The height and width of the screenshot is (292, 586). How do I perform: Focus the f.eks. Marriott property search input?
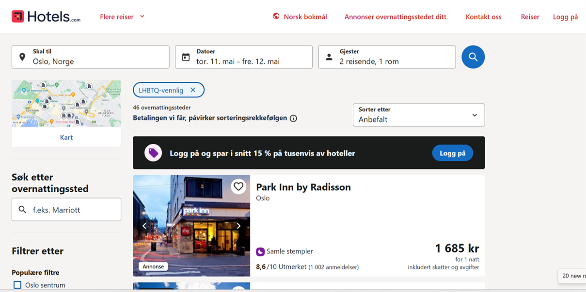66,210
